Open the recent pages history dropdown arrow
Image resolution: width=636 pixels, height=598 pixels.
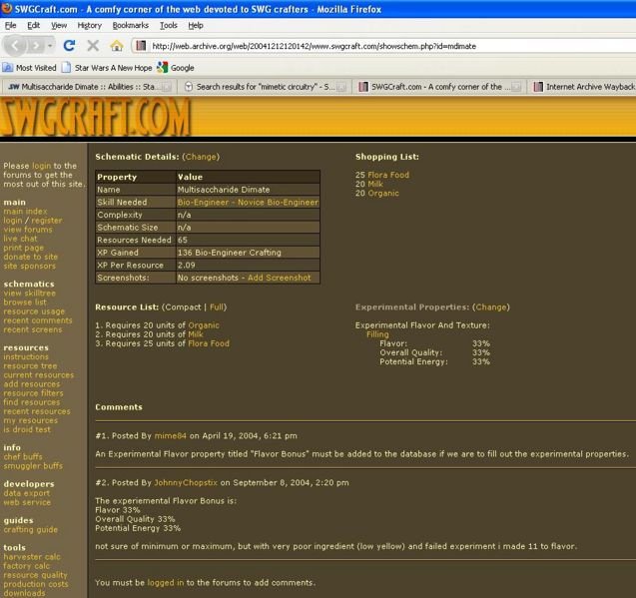(x=51, y=46)
